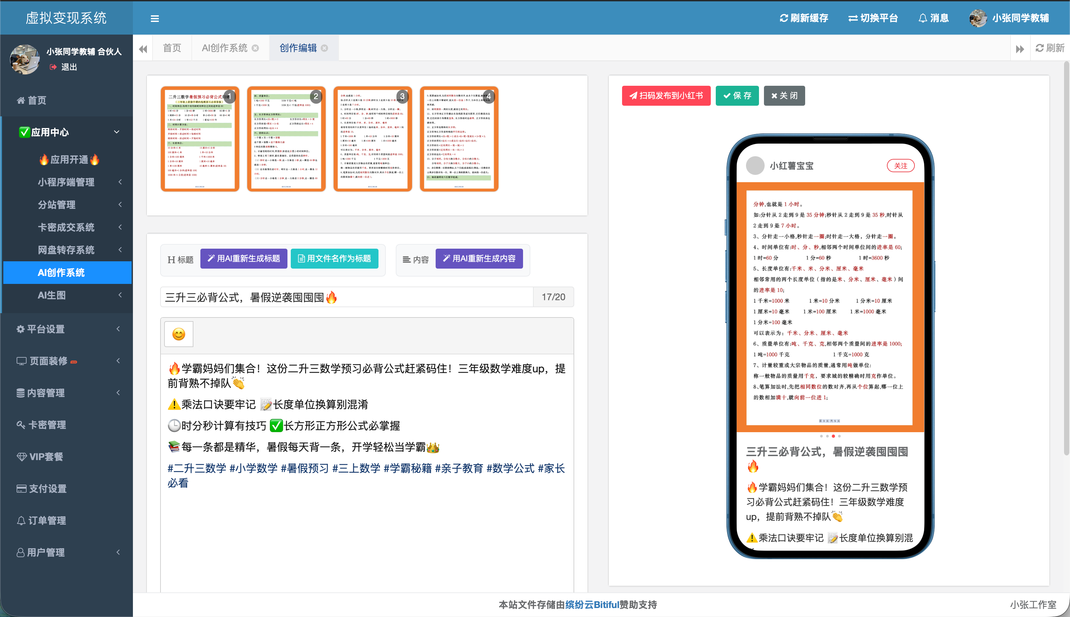Toggle the hamburger sidebar menu icon
Image resolution: width=1070 pixels, height=617 pixels.
[155, 18]
